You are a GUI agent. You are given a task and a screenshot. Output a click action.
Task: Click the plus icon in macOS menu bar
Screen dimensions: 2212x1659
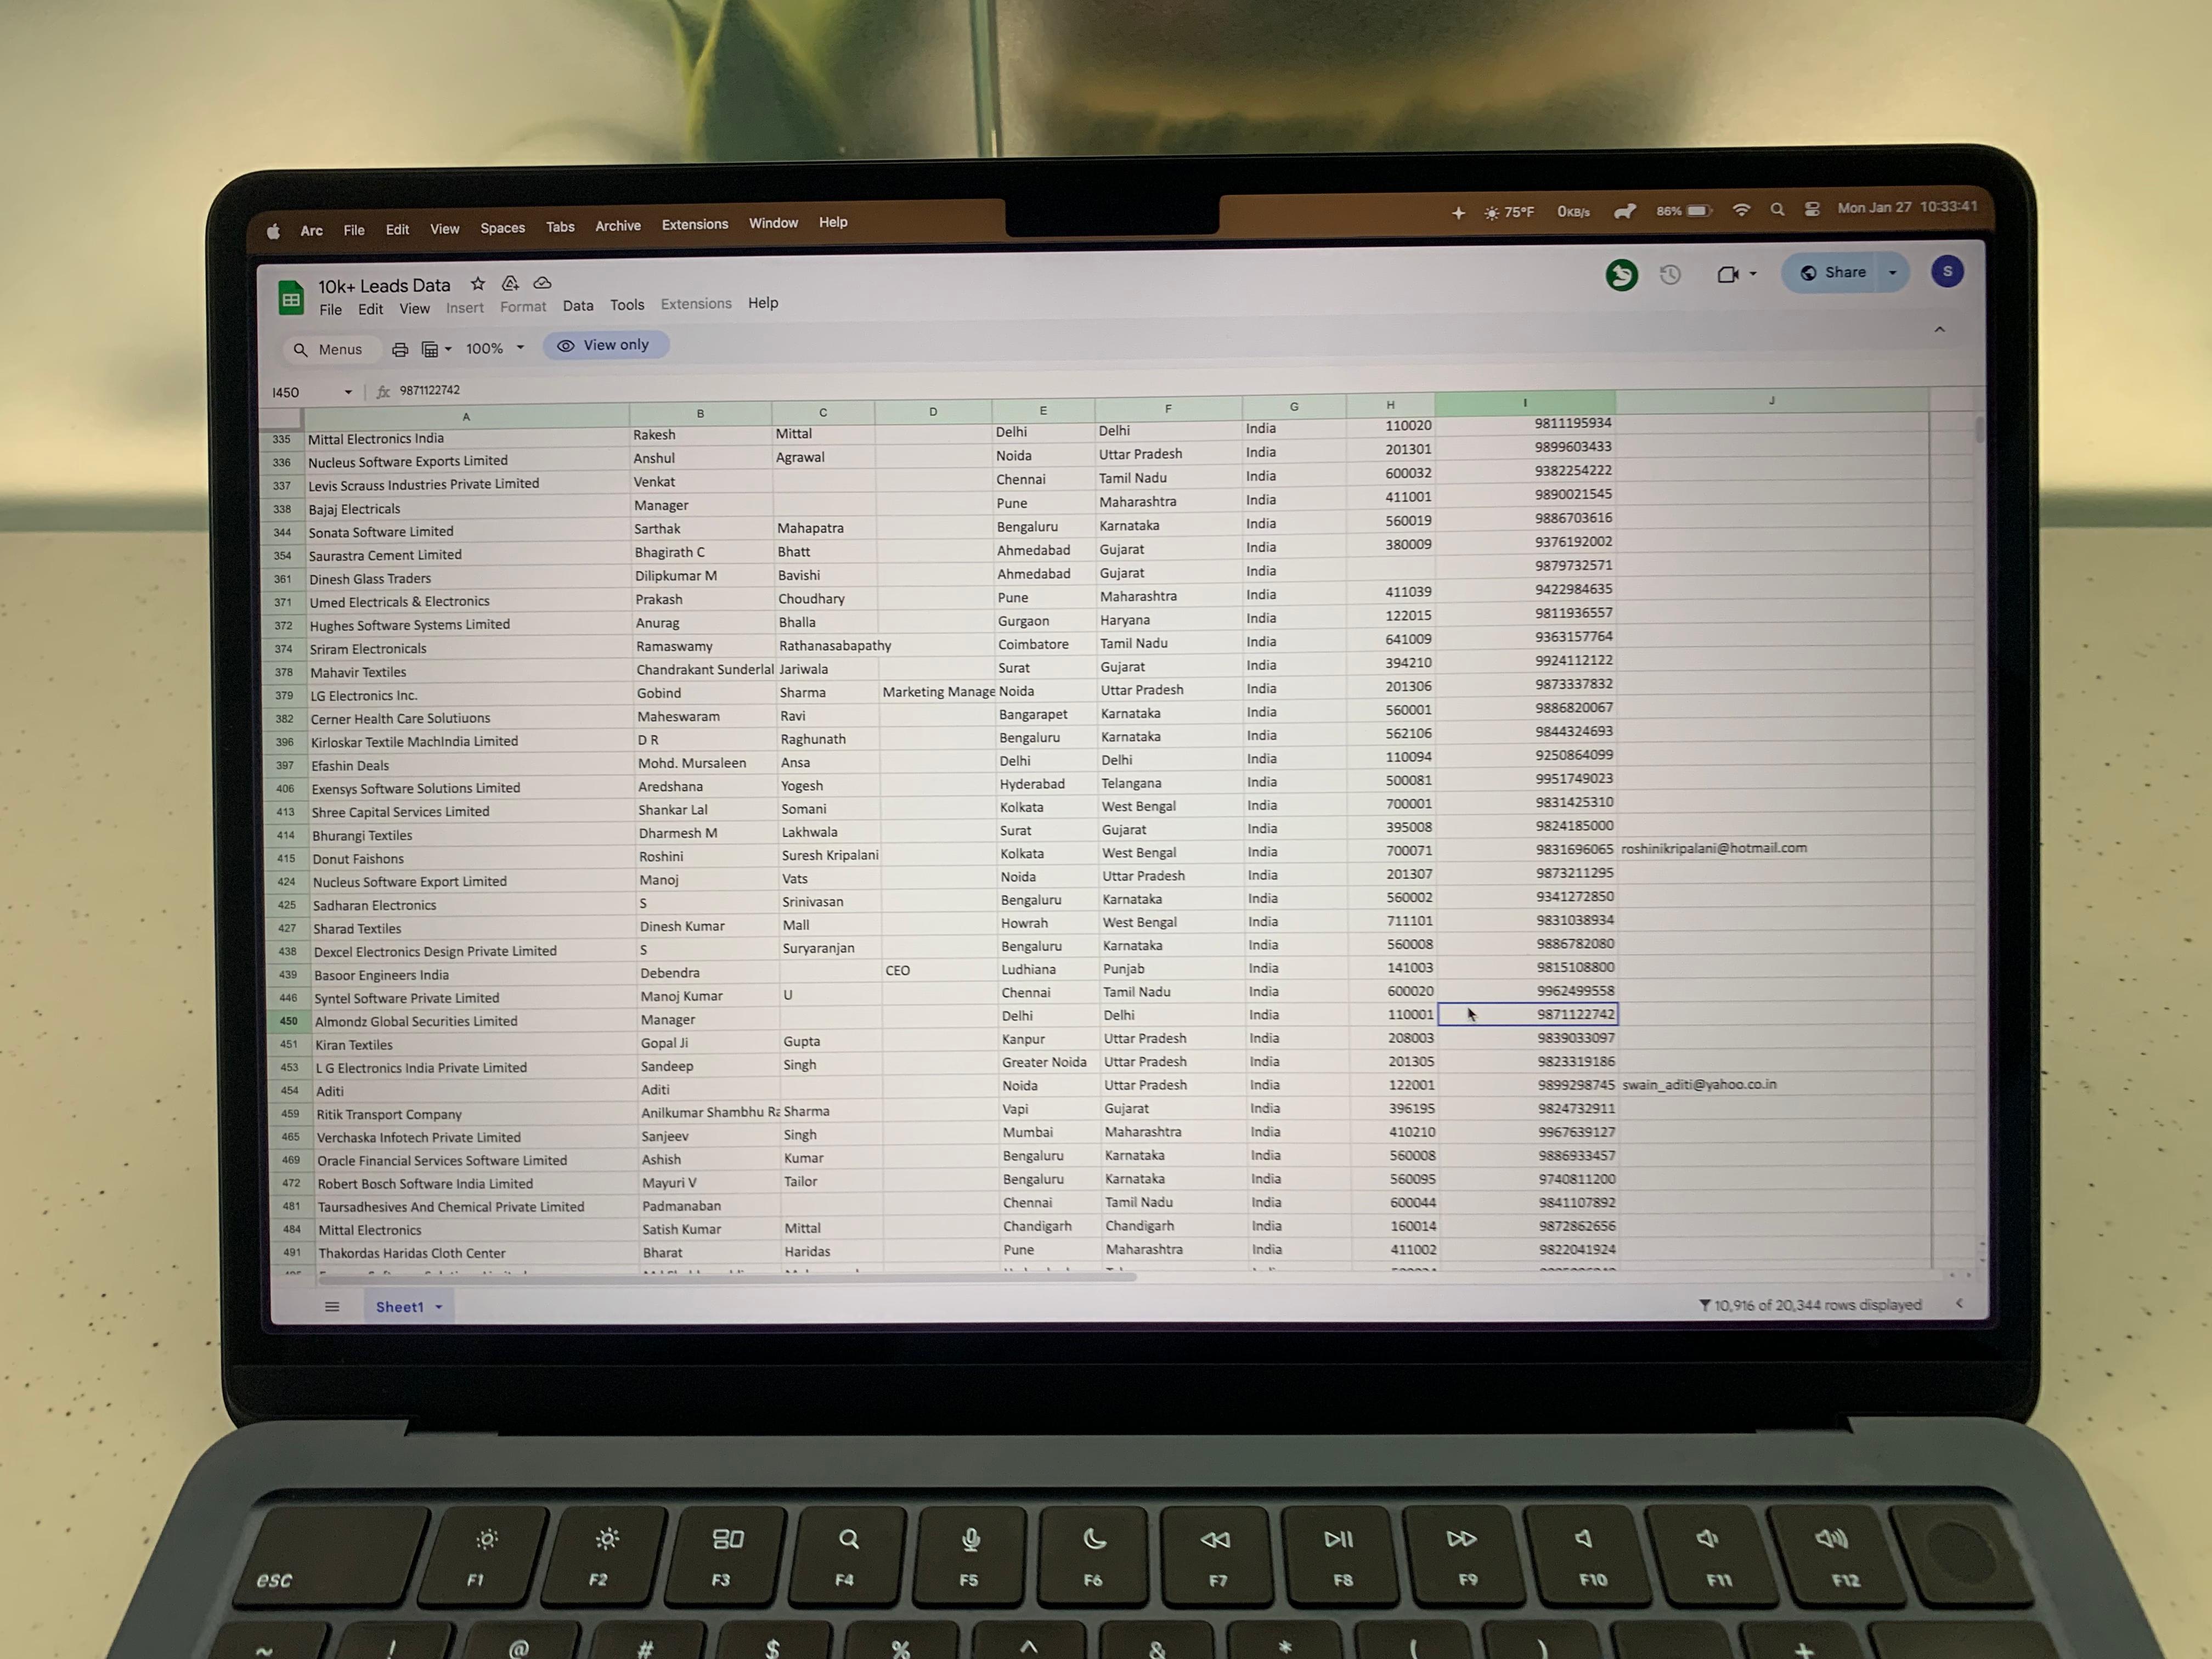(1458, 213)
